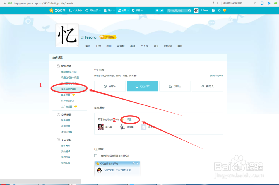Click the blue mobile phone icon in the browser bar
This screenshot has height=185, width=279.
coord(262,3)
